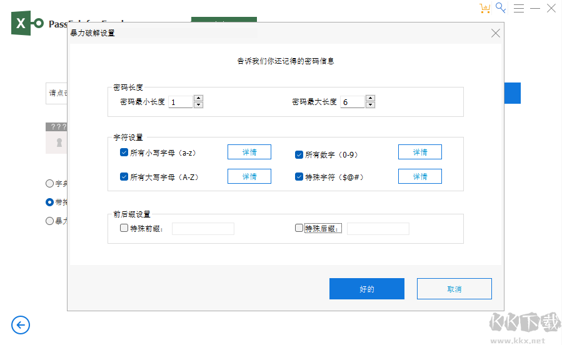Screen dimensions: 562x345
Task: Open 详情 for uppercase letters
Action: coord(249,176)
